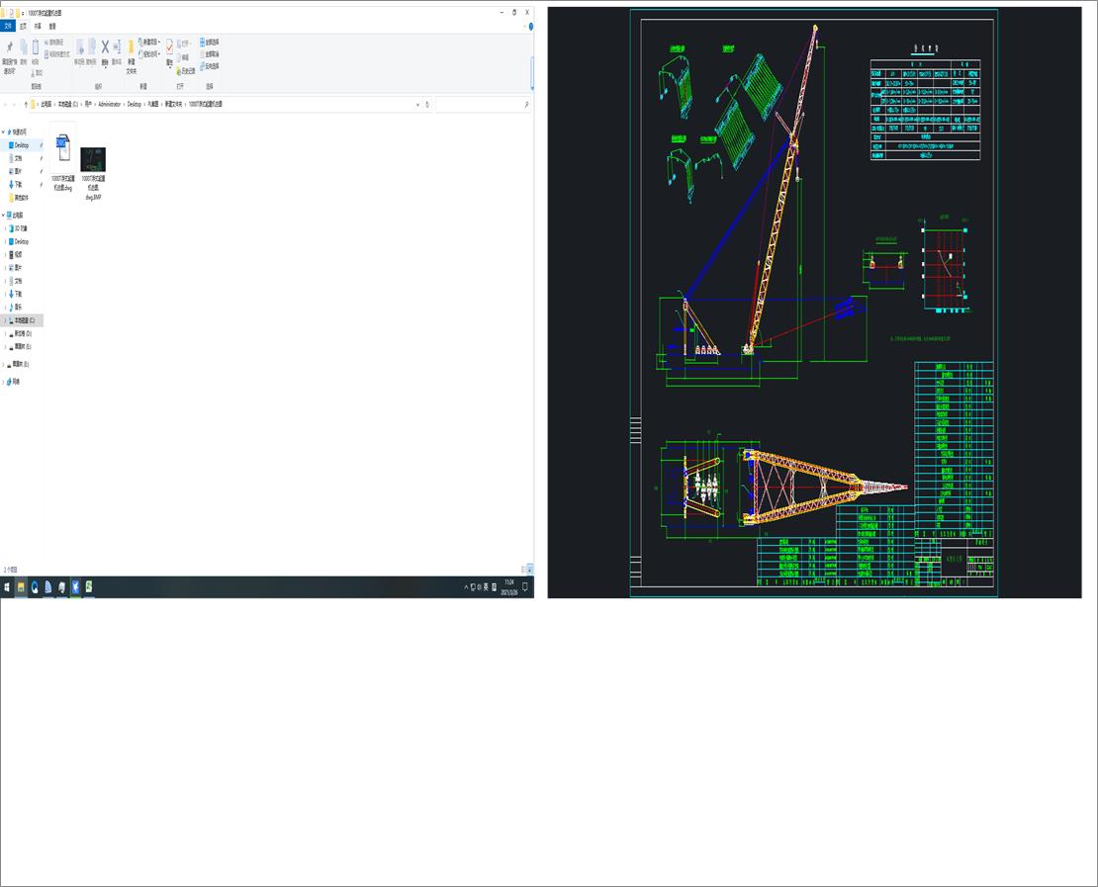Toggle the input language indicator in system tray
The height and width of the screenshot is (887, 1098).
pos(485,585)
